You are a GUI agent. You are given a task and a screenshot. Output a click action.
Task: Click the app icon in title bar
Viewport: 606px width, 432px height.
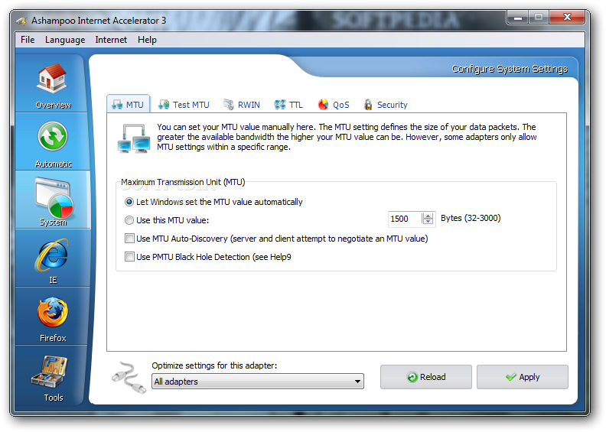[21, 21]
